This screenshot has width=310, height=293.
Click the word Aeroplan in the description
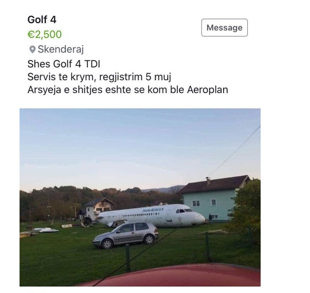coord(208,89)
